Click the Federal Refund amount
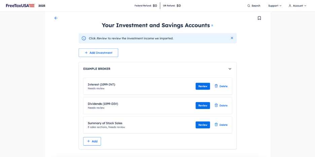The height and width of the screenshot is (157, 315). 155,6
